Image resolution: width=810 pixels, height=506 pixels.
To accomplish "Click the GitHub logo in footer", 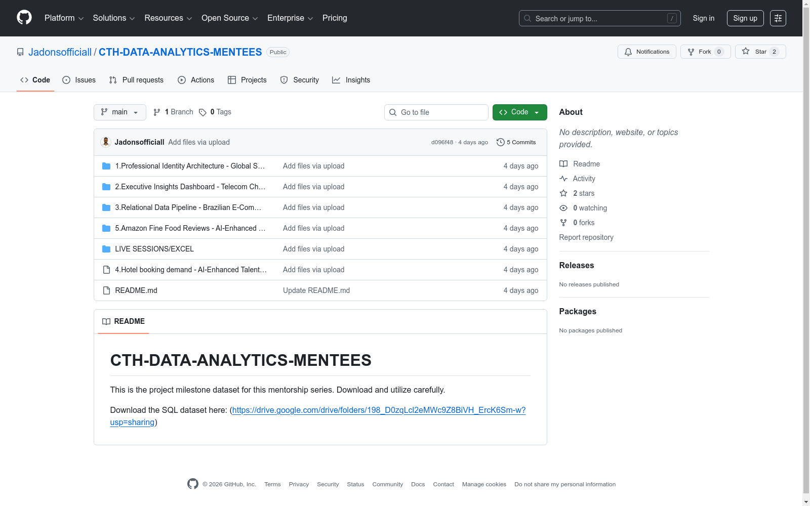I will (x=193, y=484).
